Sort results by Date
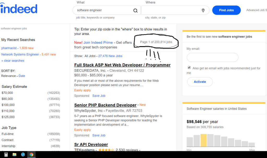This screenshot has width=267, height=158. 22,76
